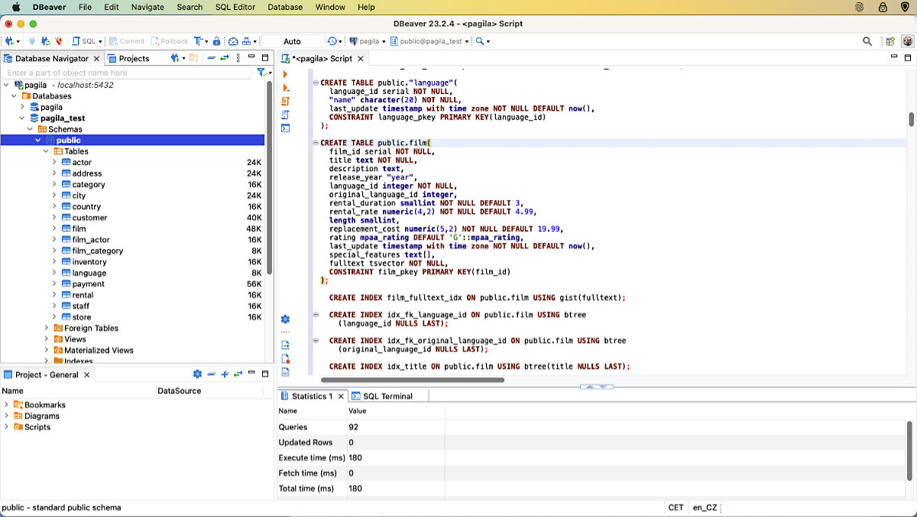Close the Project - General tab
This screenshot has height=517, width=917.
point(86,375)
